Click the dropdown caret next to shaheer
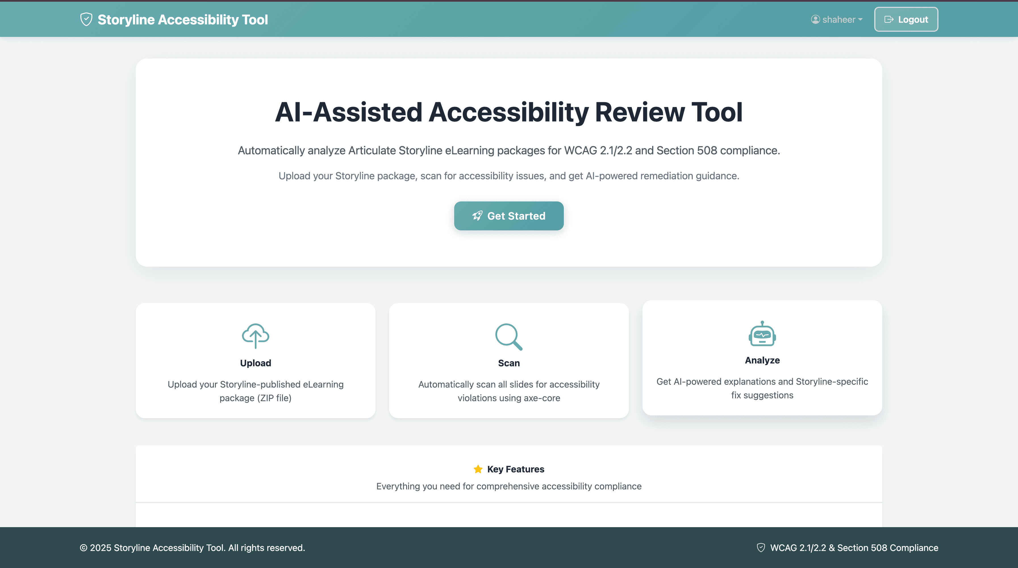The width and height of the screenshot is (1018, 568). (860, 20)
